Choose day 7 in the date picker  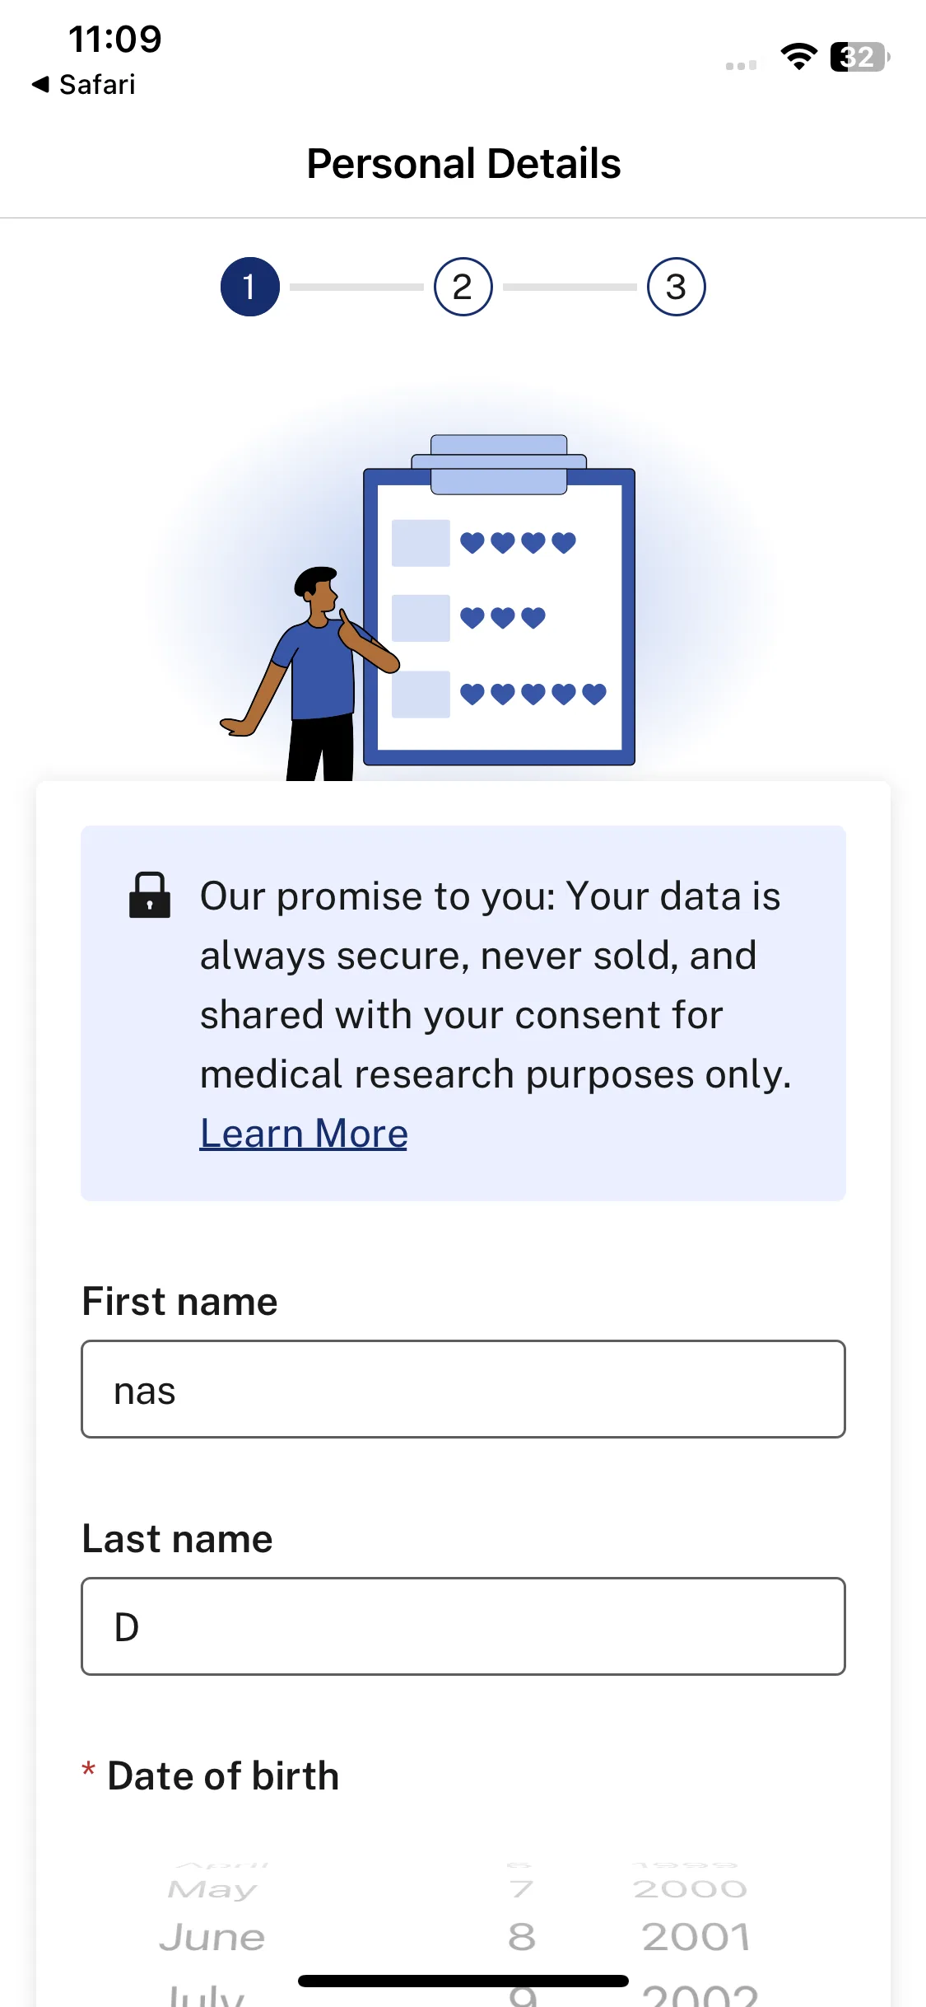[x=521, y=1888]
